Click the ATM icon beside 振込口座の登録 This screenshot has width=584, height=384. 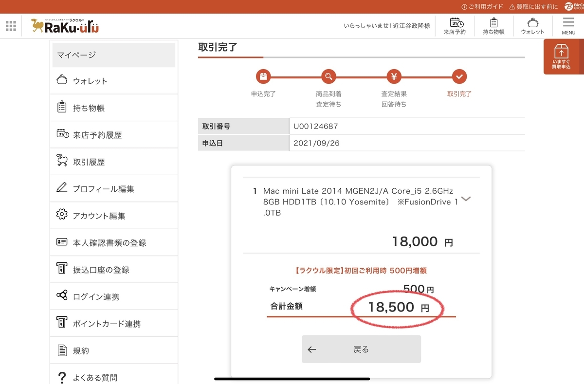62,269
